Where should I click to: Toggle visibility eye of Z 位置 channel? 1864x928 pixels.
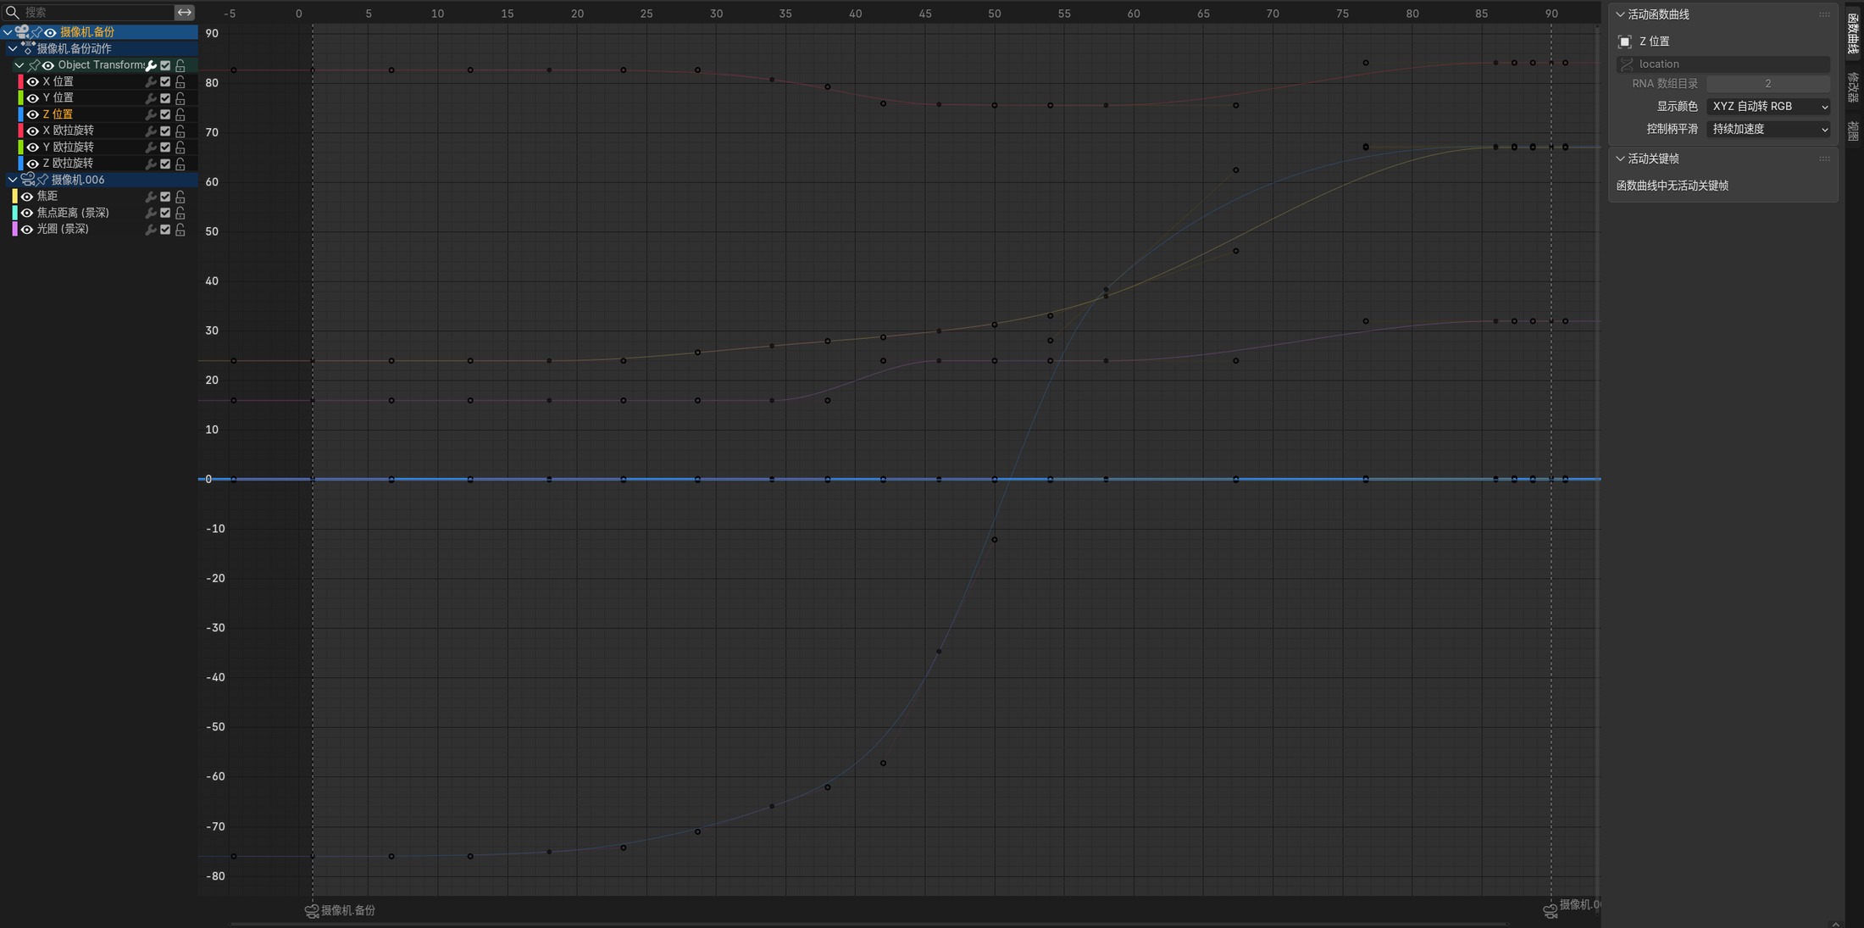click(32, 114)
